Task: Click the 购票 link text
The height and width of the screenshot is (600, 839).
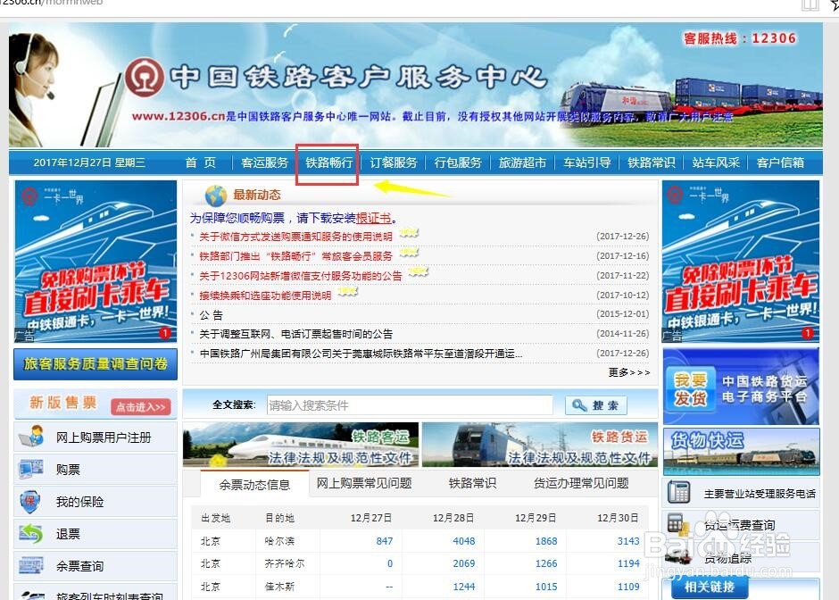Action: coord(68,470)
